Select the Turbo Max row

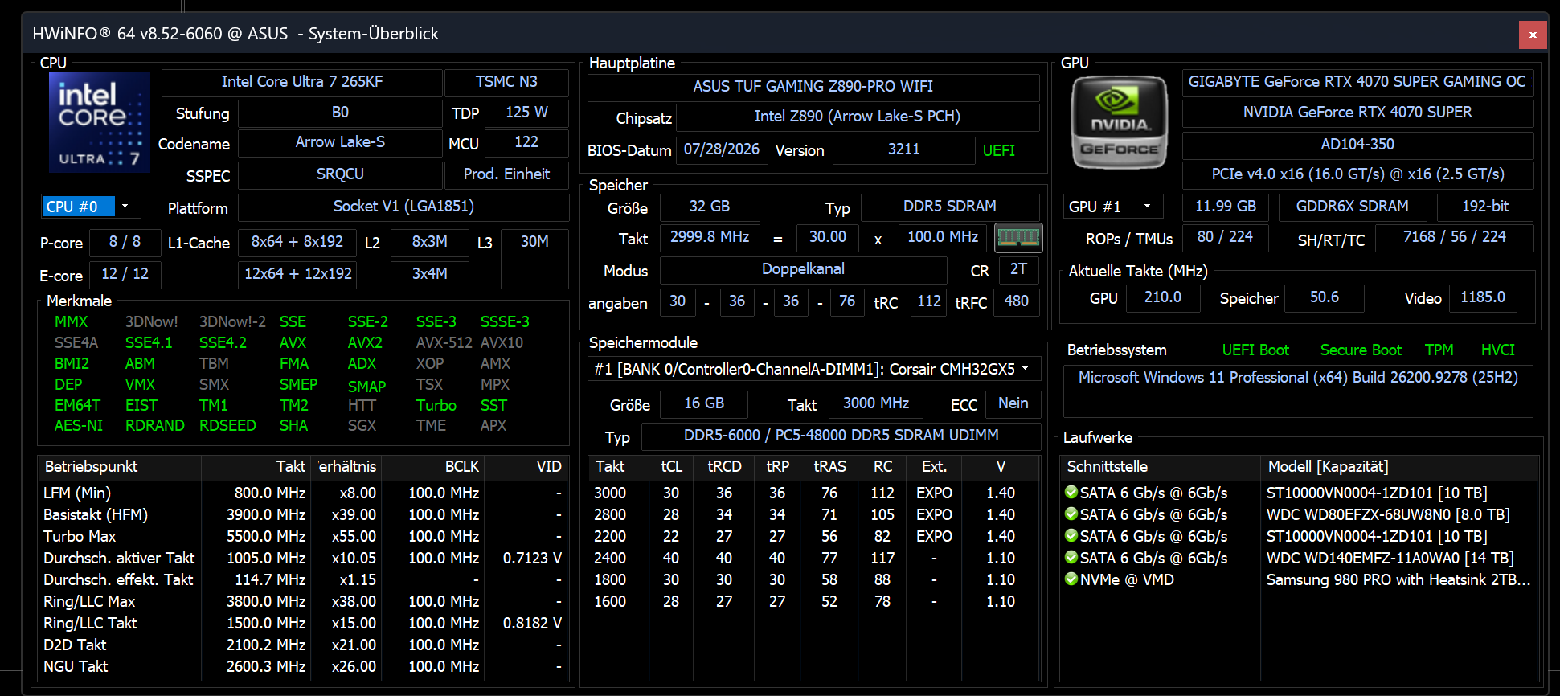click(x=302, y=536)
